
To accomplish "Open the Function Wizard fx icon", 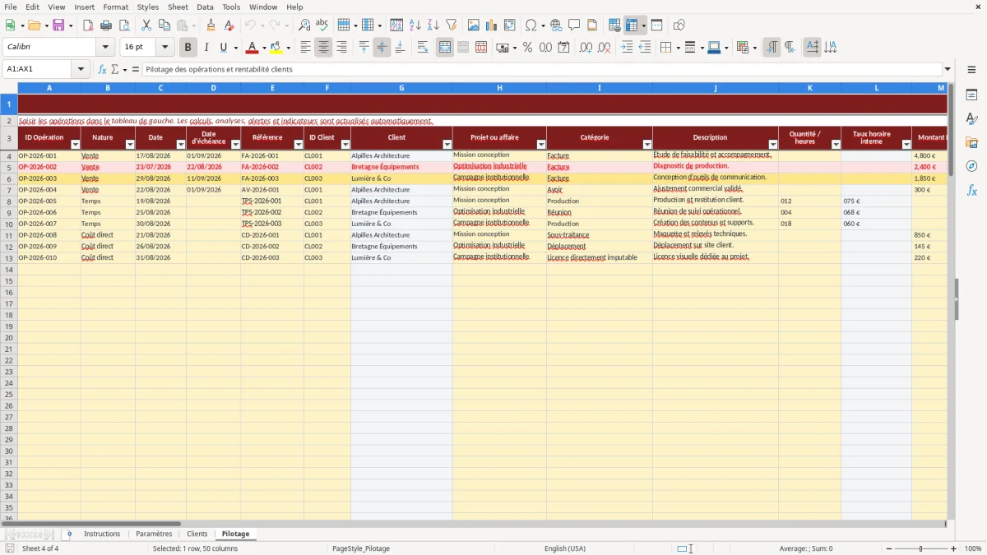I will pos(102,69).
